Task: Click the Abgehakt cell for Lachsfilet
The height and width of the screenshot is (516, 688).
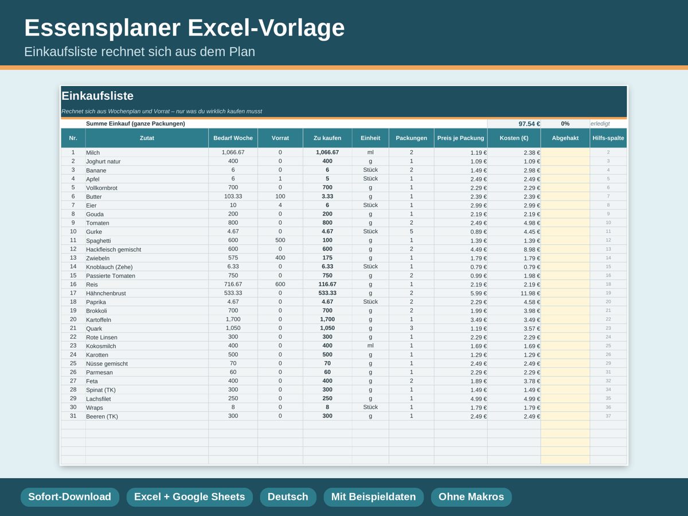Action: (x=565, y=398)
